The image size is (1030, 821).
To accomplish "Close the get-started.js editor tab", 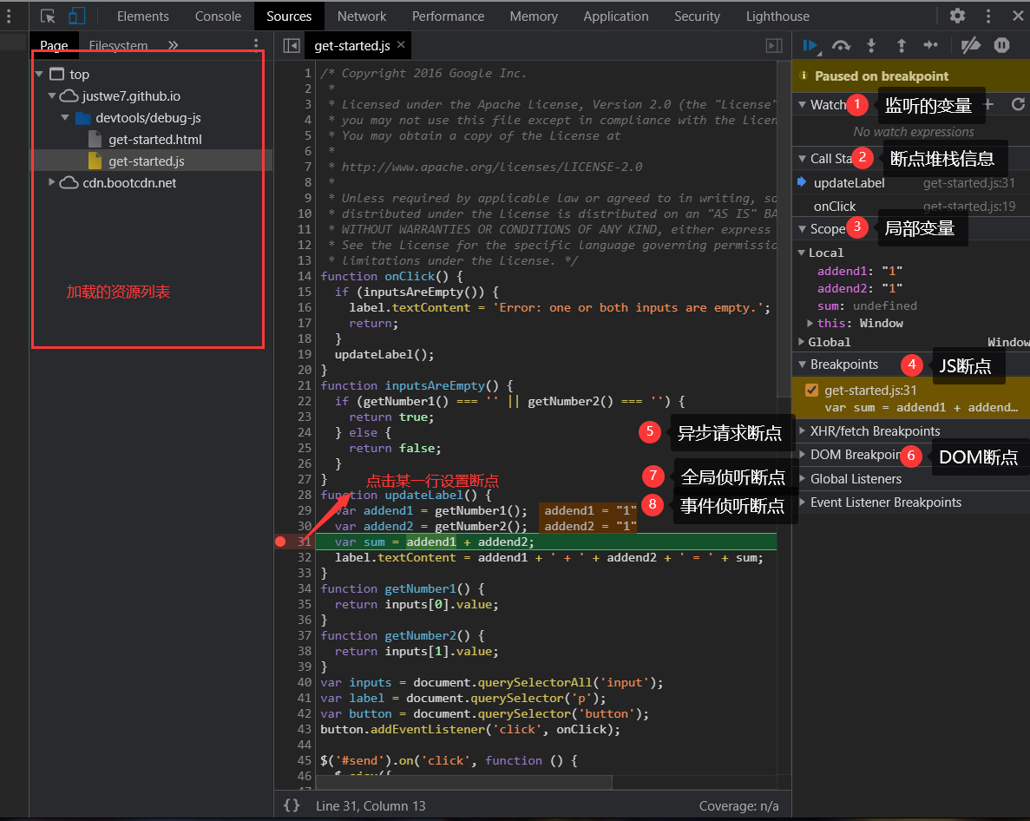I will [x=401, y=44].
